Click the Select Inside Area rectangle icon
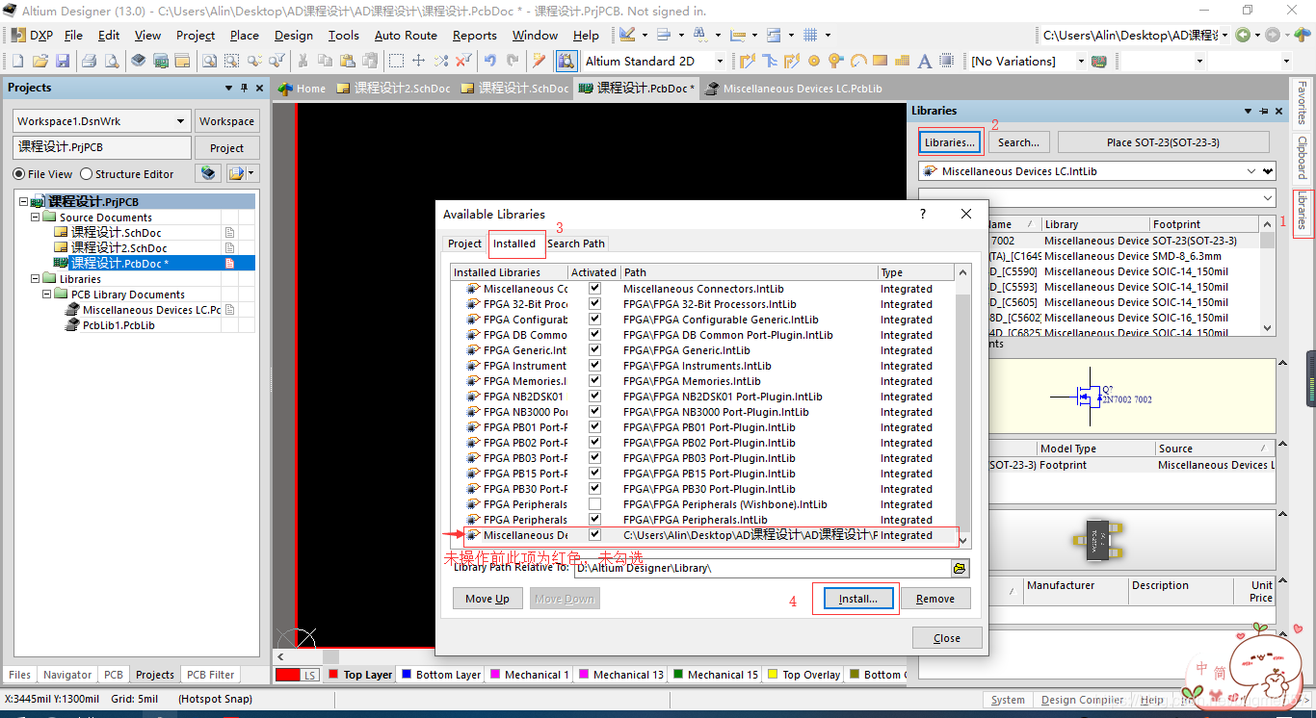1316x718 pixels. (x=396, y=61)
